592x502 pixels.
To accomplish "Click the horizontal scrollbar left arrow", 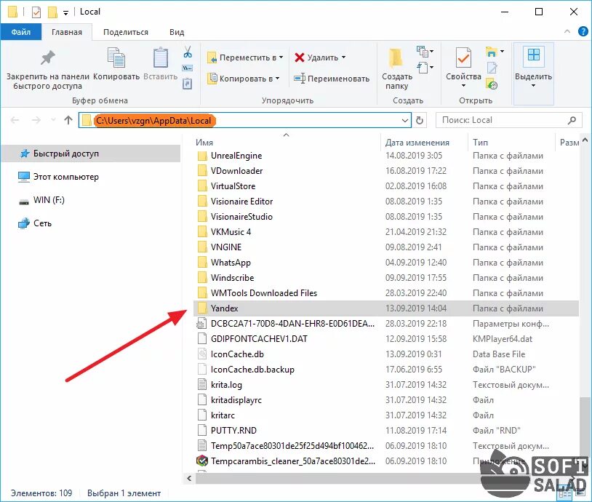I will [x=189, y=479].
